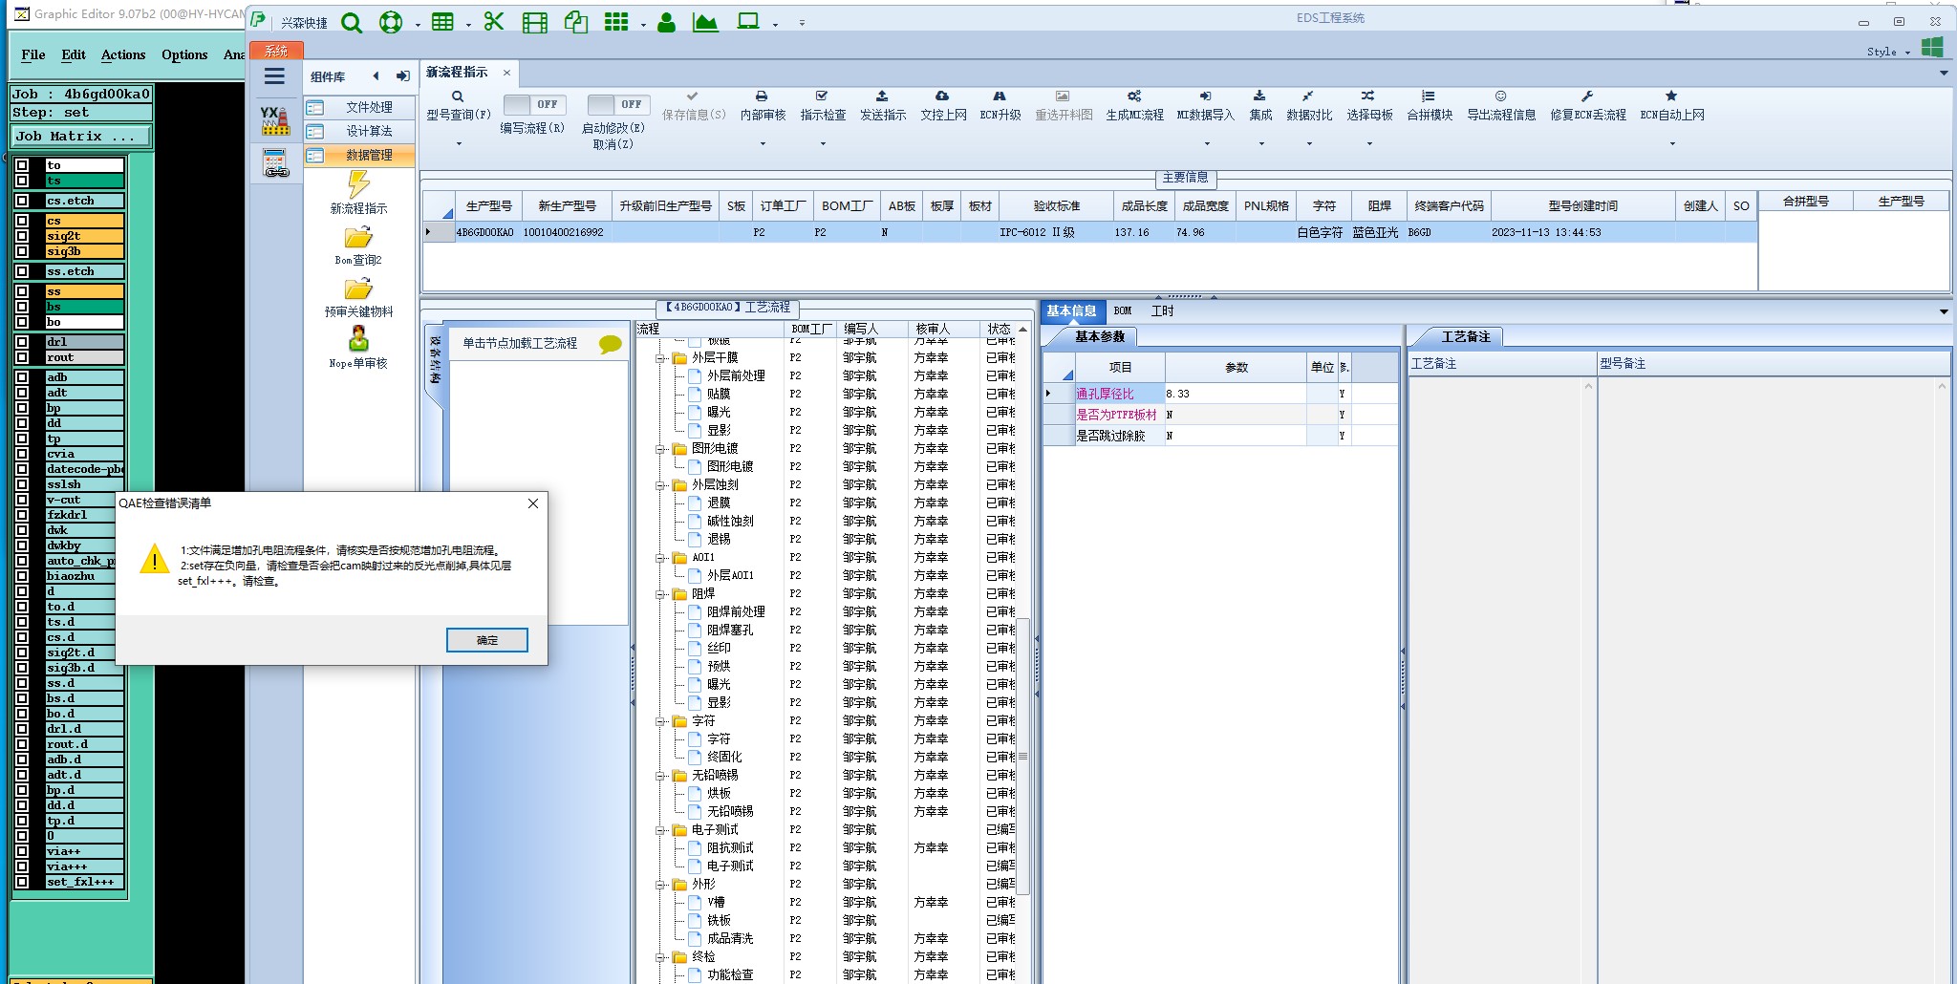
Task: Click the green table grid icon
Action: (x=442, y=22)
